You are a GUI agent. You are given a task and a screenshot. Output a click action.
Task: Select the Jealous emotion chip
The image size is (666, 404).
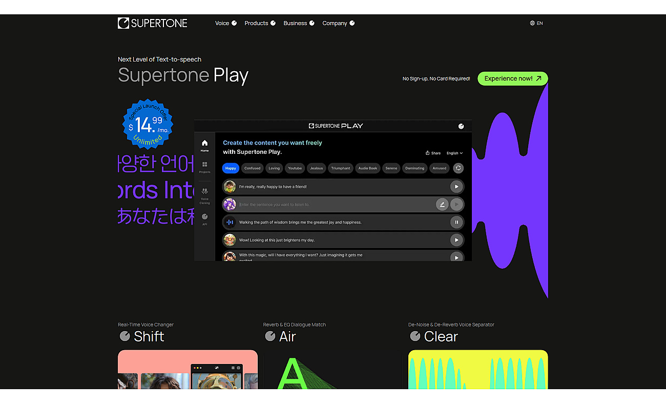(317, 168)
